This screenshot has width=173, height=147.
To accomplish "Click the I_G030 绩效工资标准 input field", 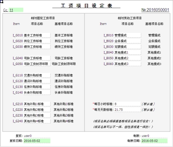I will click(37, 47).
